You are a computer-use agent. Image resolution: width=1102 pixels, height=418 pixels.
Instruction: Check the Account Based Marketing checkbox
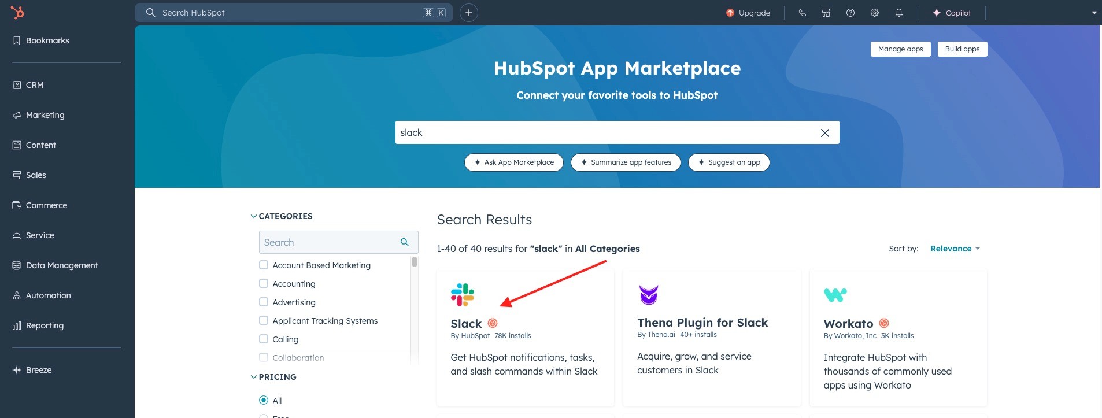click(x=264, y=265)
